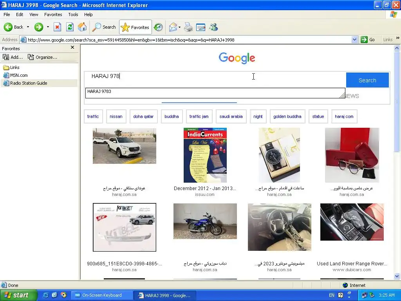Open Back button history dropdown arrow
The image size is (401, 301).
(x=28, y=27)
